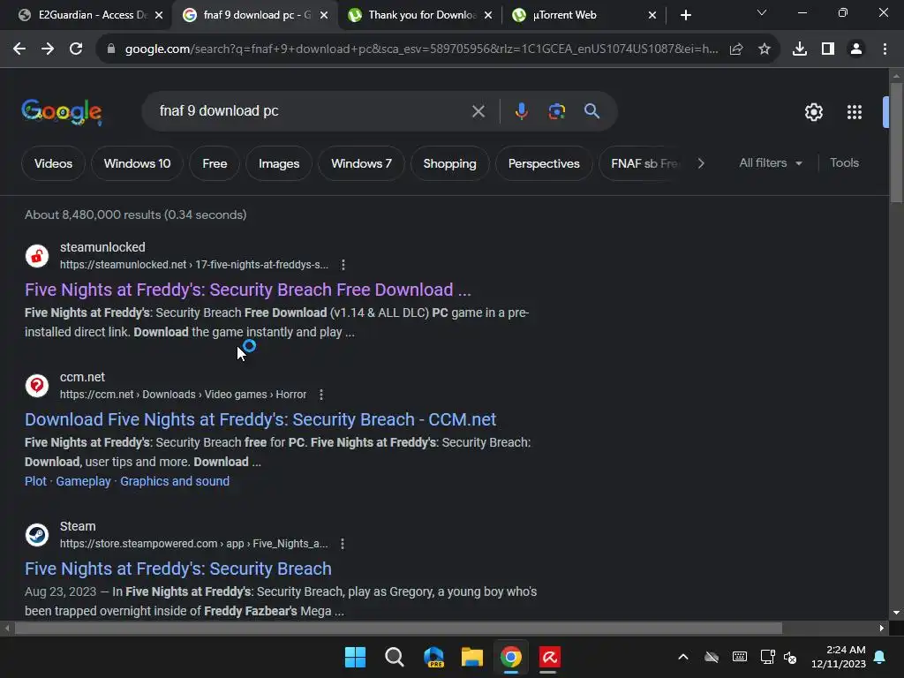This screenshot has height=678, width=904.
Task: Filter results by Videos
Action: pyautogui.click(x=53, y=163)
